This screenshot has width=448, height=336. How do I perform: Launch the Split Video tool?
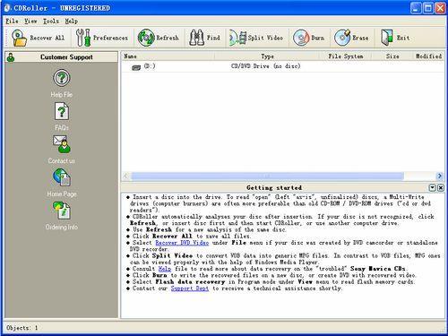[x=237, y=38]
